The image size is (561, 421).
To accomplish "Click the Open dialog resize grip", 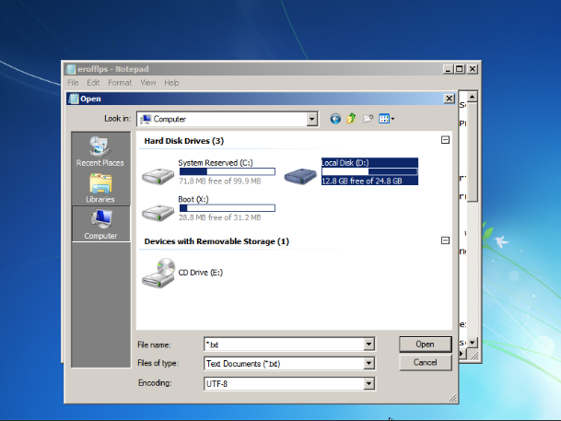I will click(452, 398).
